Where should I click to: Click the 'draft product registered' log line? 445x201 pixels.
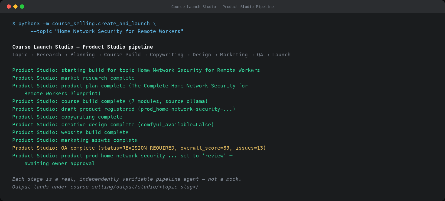tap(124, 109)
